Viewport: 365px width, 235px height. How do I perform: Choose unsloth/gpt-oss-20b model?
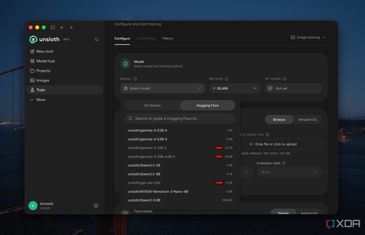point(180,183)
